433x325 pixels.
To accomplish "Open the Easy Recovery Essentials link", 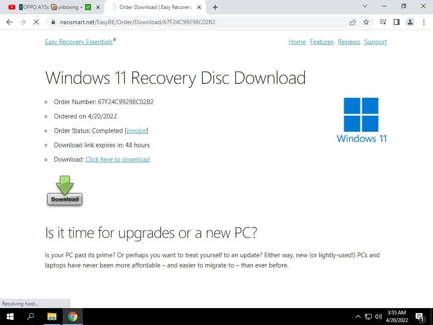I will pos(79,42).
